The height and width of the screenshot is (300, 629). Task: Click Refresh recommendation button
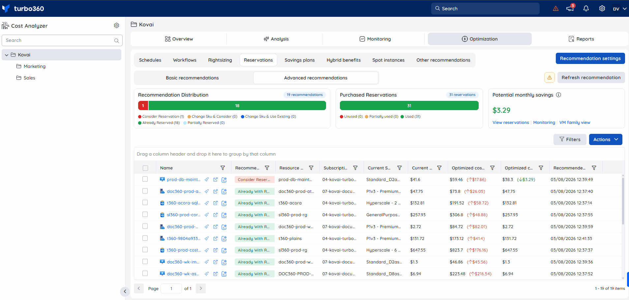pyautogui.click(x=591, y=77)
